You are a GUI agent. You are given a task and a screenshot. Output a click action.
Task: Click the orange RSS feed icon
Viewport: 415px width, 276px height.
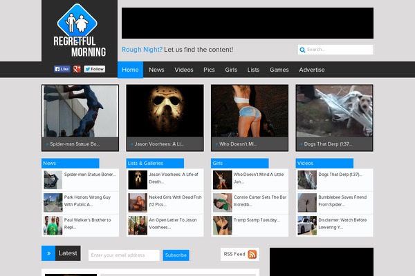[252, 254]
